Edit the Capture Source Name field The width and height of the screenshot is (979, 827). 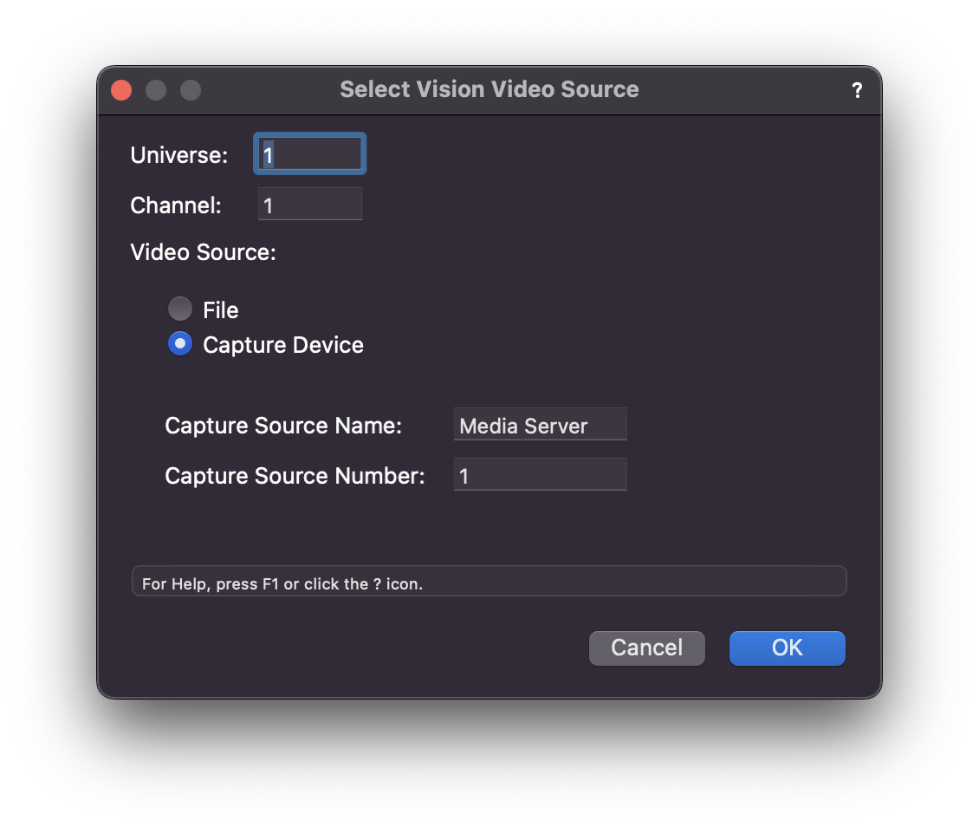(x=540, y=425)
